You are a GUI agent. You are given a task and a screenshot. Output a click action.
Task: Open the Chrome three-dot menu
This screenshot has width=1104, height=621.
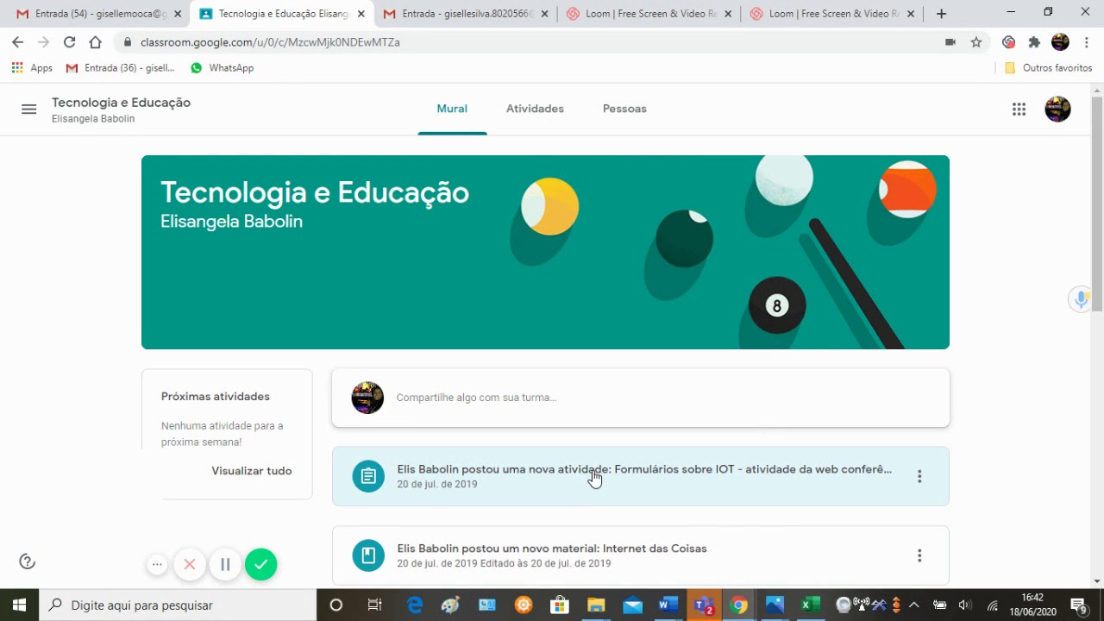point(1086,41)
